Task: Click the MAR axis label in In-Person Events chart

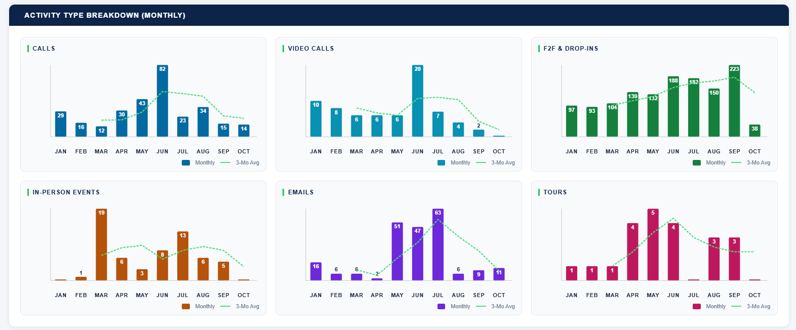Action: tap(101, 295)
